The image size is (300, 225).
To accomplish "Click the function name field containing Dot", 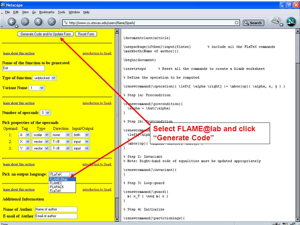I will click(23, 68).
